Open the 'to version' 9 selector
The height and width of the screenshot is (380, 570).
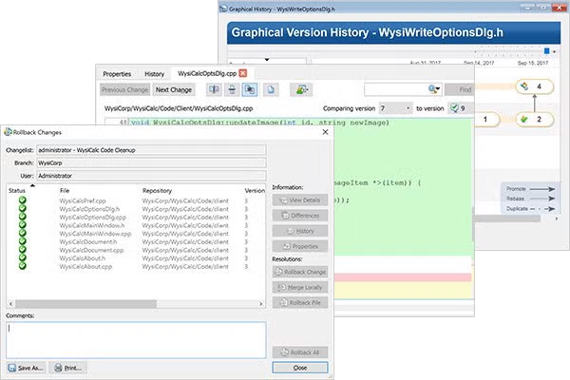point(458,109)
